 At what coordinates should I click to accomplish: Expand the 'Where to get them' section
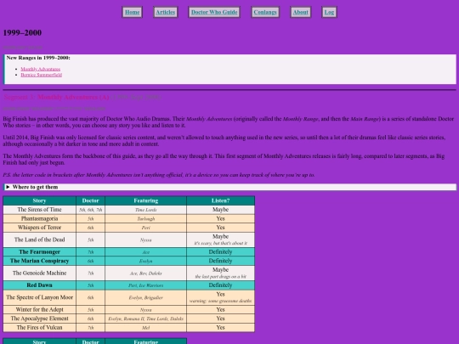(229, 187)
